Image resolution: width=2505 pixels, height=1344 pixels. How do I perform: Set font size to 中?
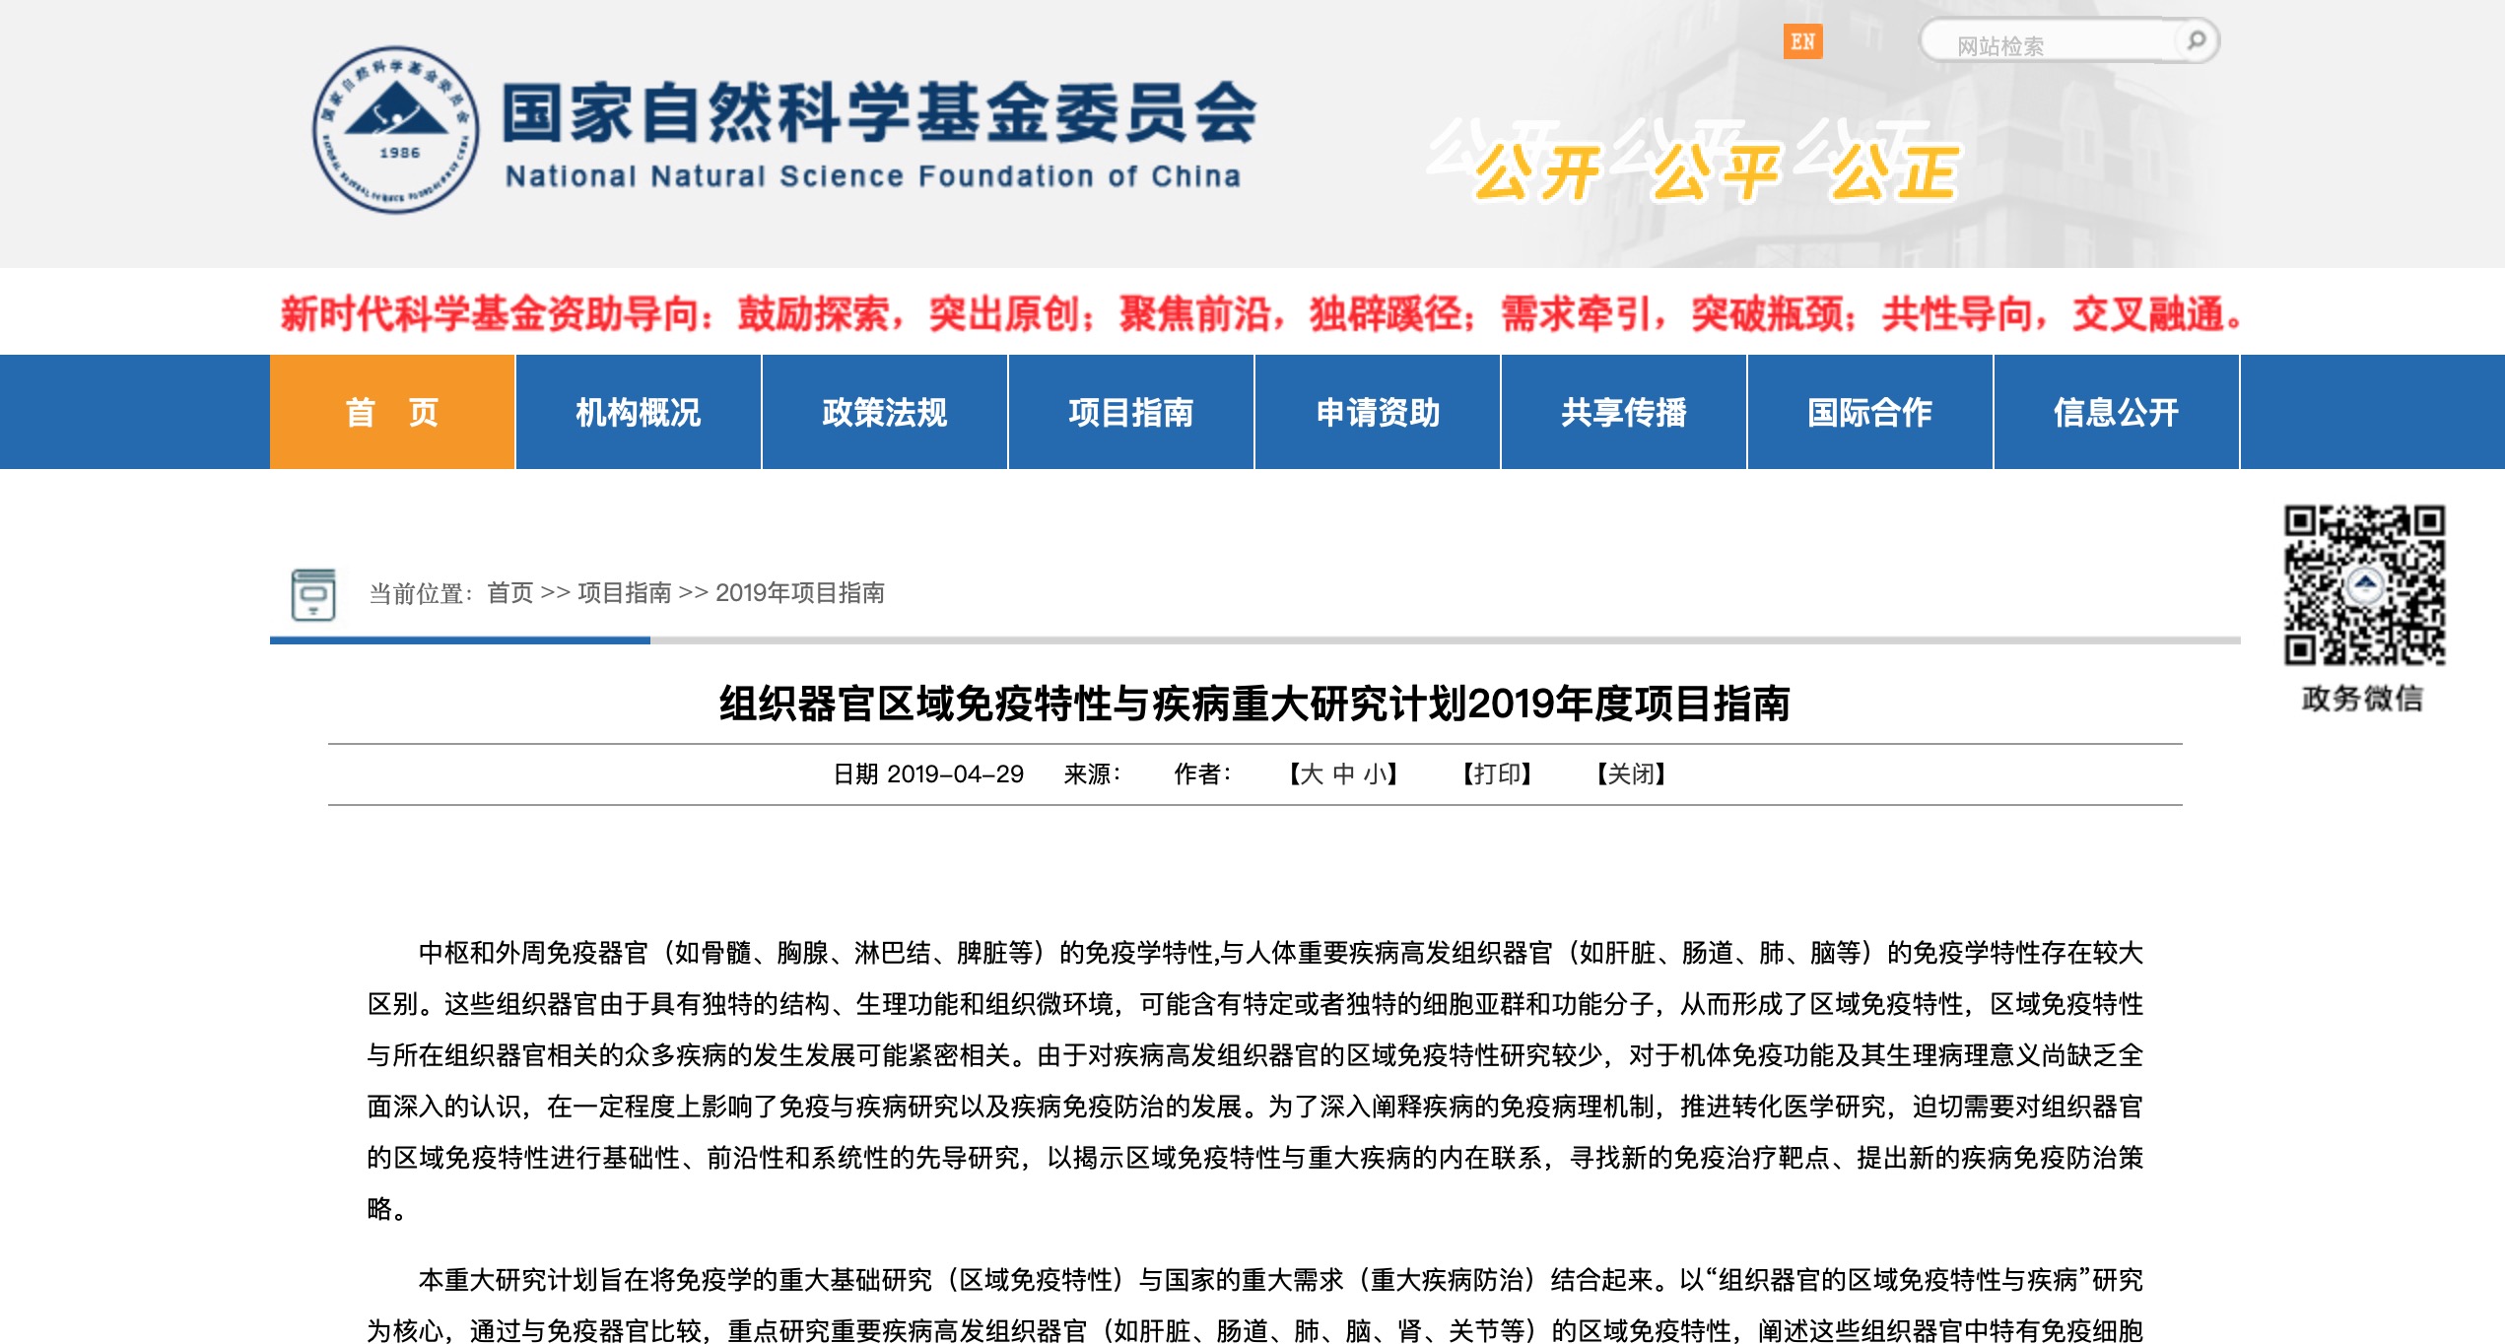coord(1343,774)
